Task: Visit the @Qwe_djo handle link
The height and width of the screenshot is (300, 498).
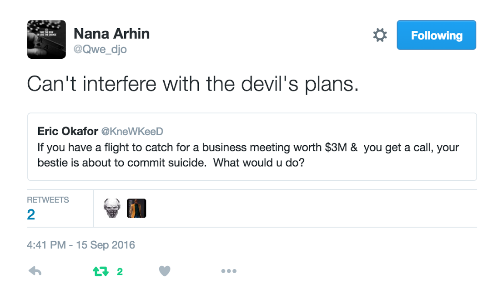Action: [x=100, y=49]
